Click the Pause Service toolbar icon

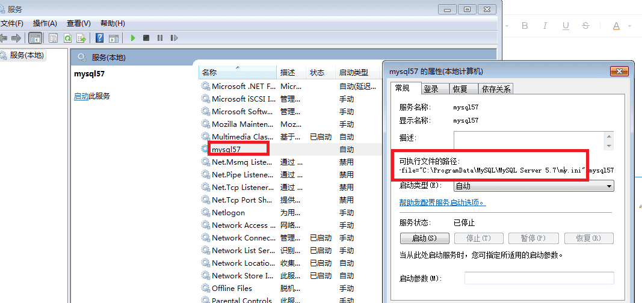tap(160, 38)
